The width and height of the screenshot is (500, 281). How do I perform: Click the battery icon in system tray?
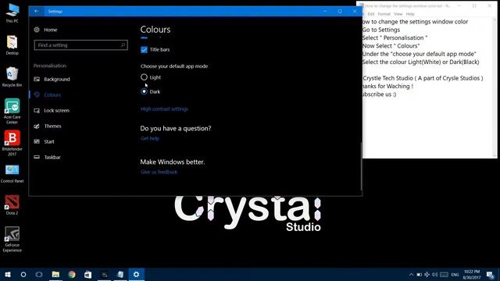click(x=420, y=275)
